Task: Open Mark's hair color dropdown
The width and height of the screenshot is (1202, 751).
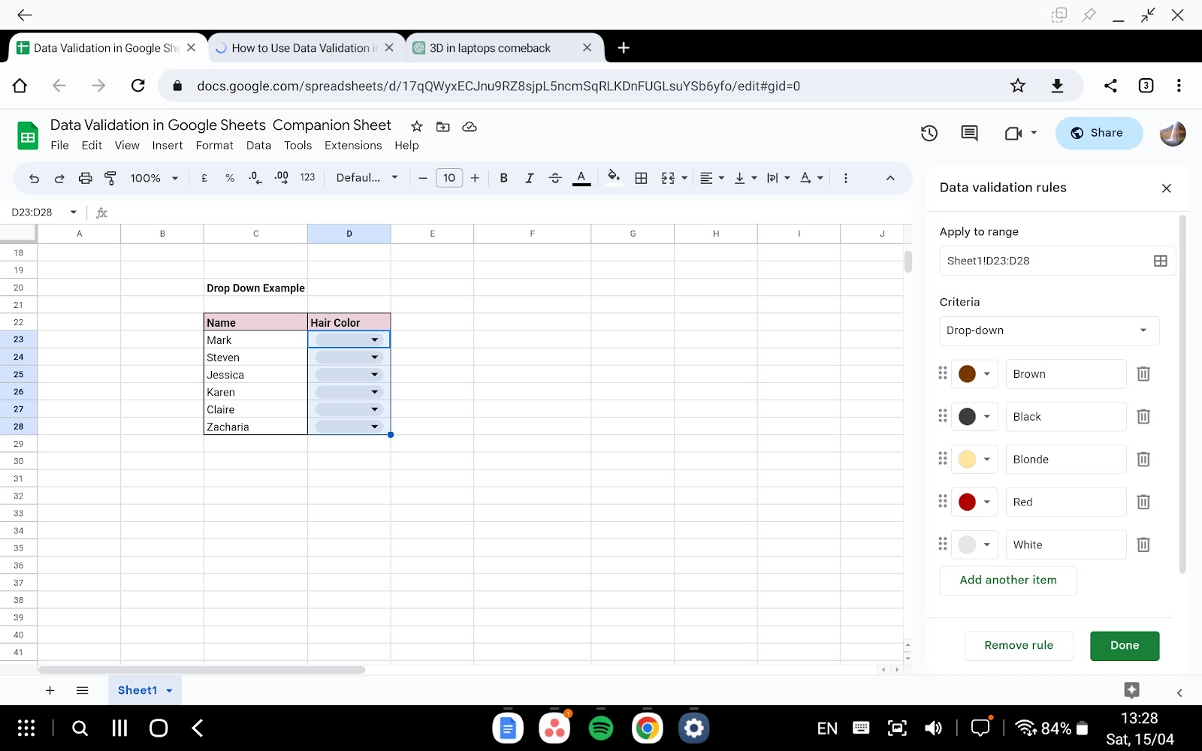Action: 374,340
